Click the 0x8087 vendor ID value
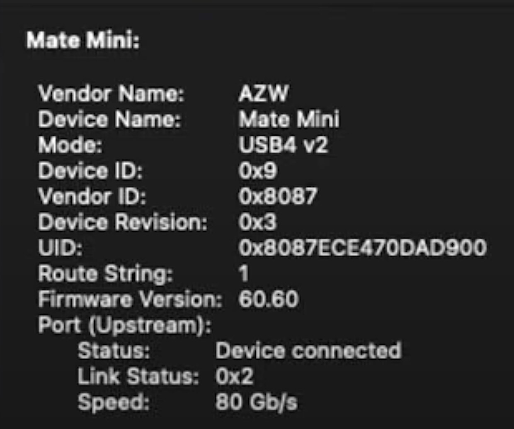 (278, 196)
